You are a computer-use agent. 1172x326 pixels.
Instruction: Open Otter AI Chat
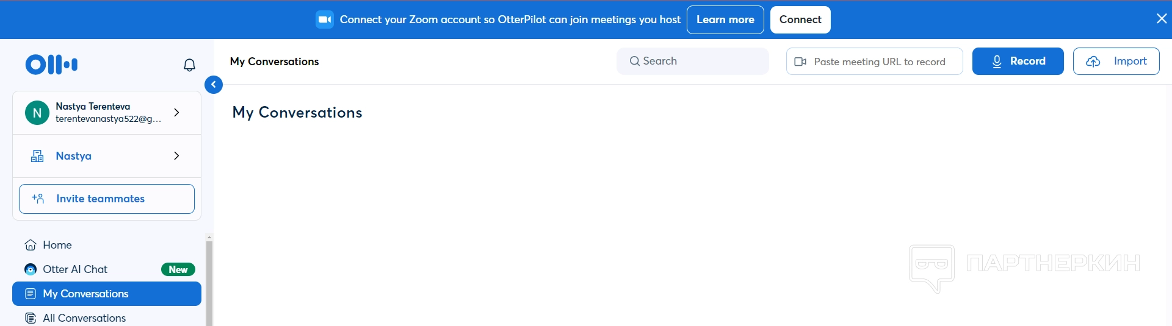(x=75, y=269)
